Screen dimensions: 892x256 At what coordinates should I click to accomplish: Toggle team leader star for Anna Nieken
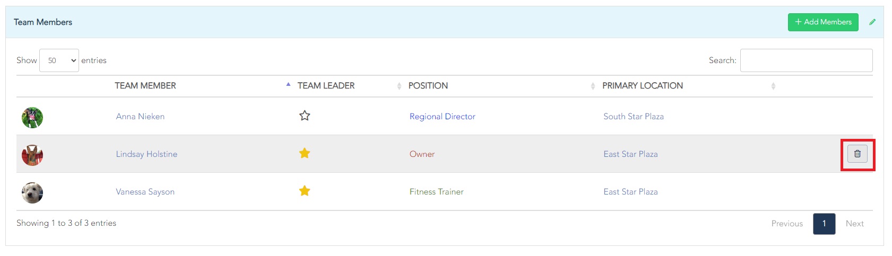point(305,116)
